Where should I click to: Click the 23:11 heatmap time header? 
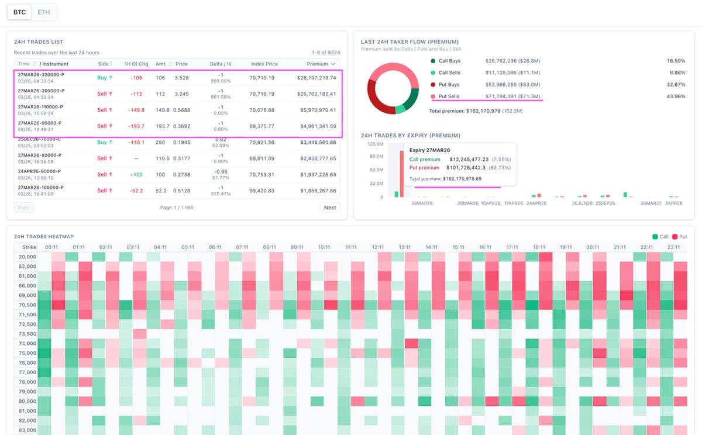click(x=673, y=247)
